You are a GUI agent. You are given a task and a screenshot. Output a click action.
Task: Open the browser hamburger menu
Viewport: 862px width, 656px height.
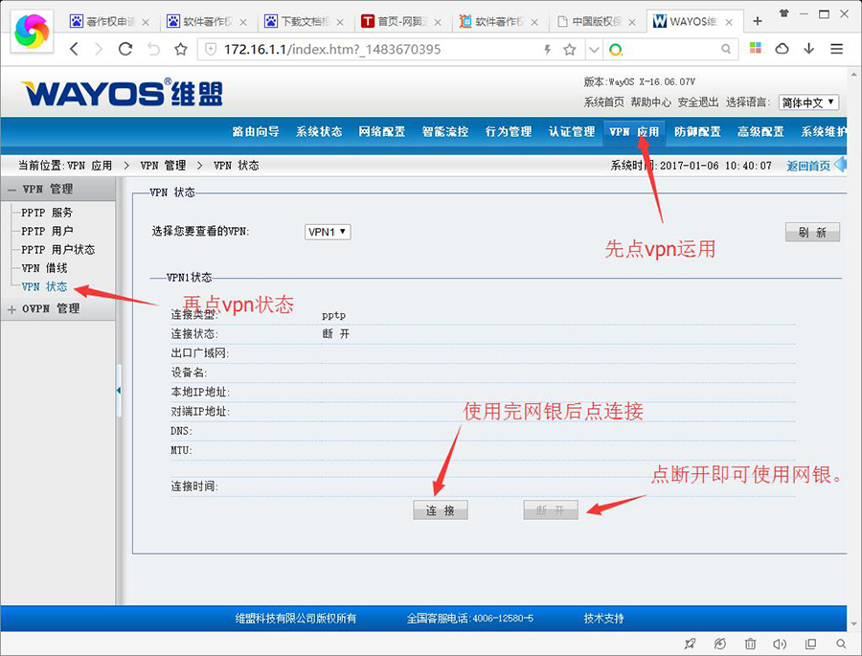coord(837,49)
